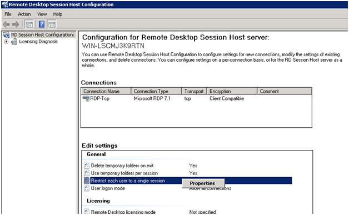Open the File menu

pos(8,14)
